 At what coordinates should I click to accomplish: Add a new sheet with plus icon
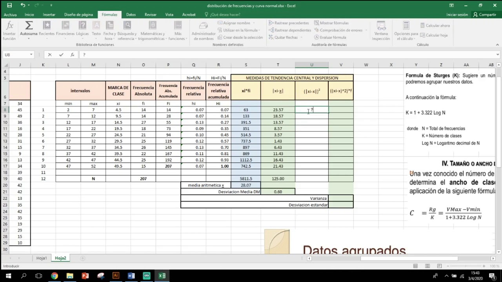click(x=82, y=258)
